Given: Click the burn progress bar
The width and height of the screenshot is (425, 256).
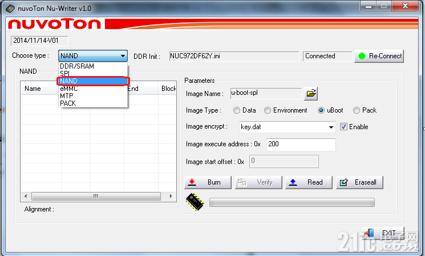Looking at the screenshot, I should click(292, 202).
